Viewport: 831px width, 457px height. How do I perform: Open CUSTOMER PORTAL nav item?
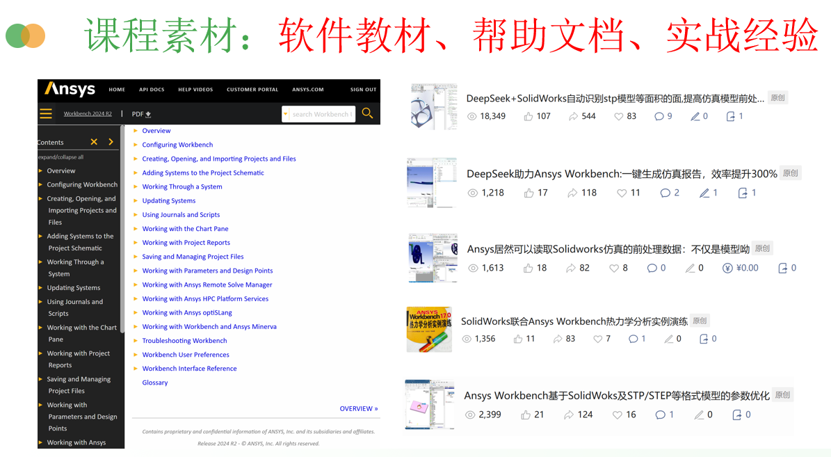pos(252,90)
